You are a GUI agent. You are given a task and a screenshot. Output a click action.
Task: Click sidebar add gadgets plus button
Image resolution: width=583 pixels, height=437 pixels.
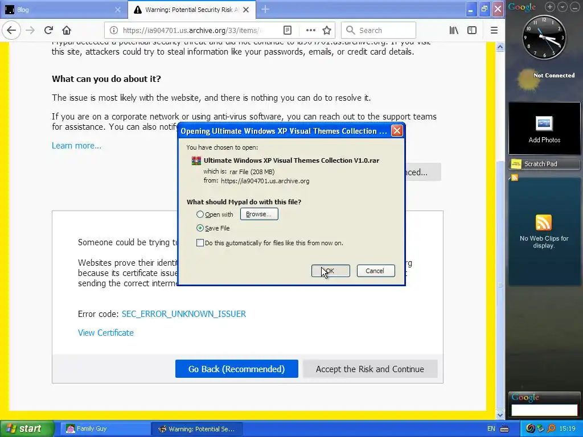pos(550,7)
